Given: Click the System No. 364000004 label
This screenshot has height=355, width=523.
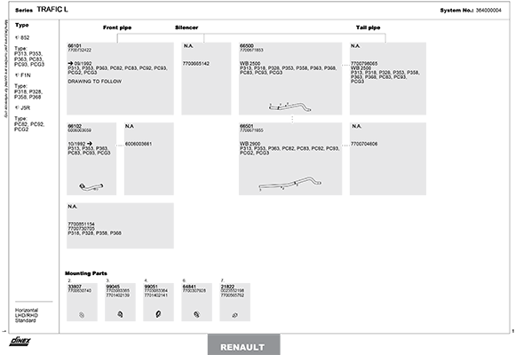Looking at the screenshot, I should pyautogui.click(x=471, y=11).
